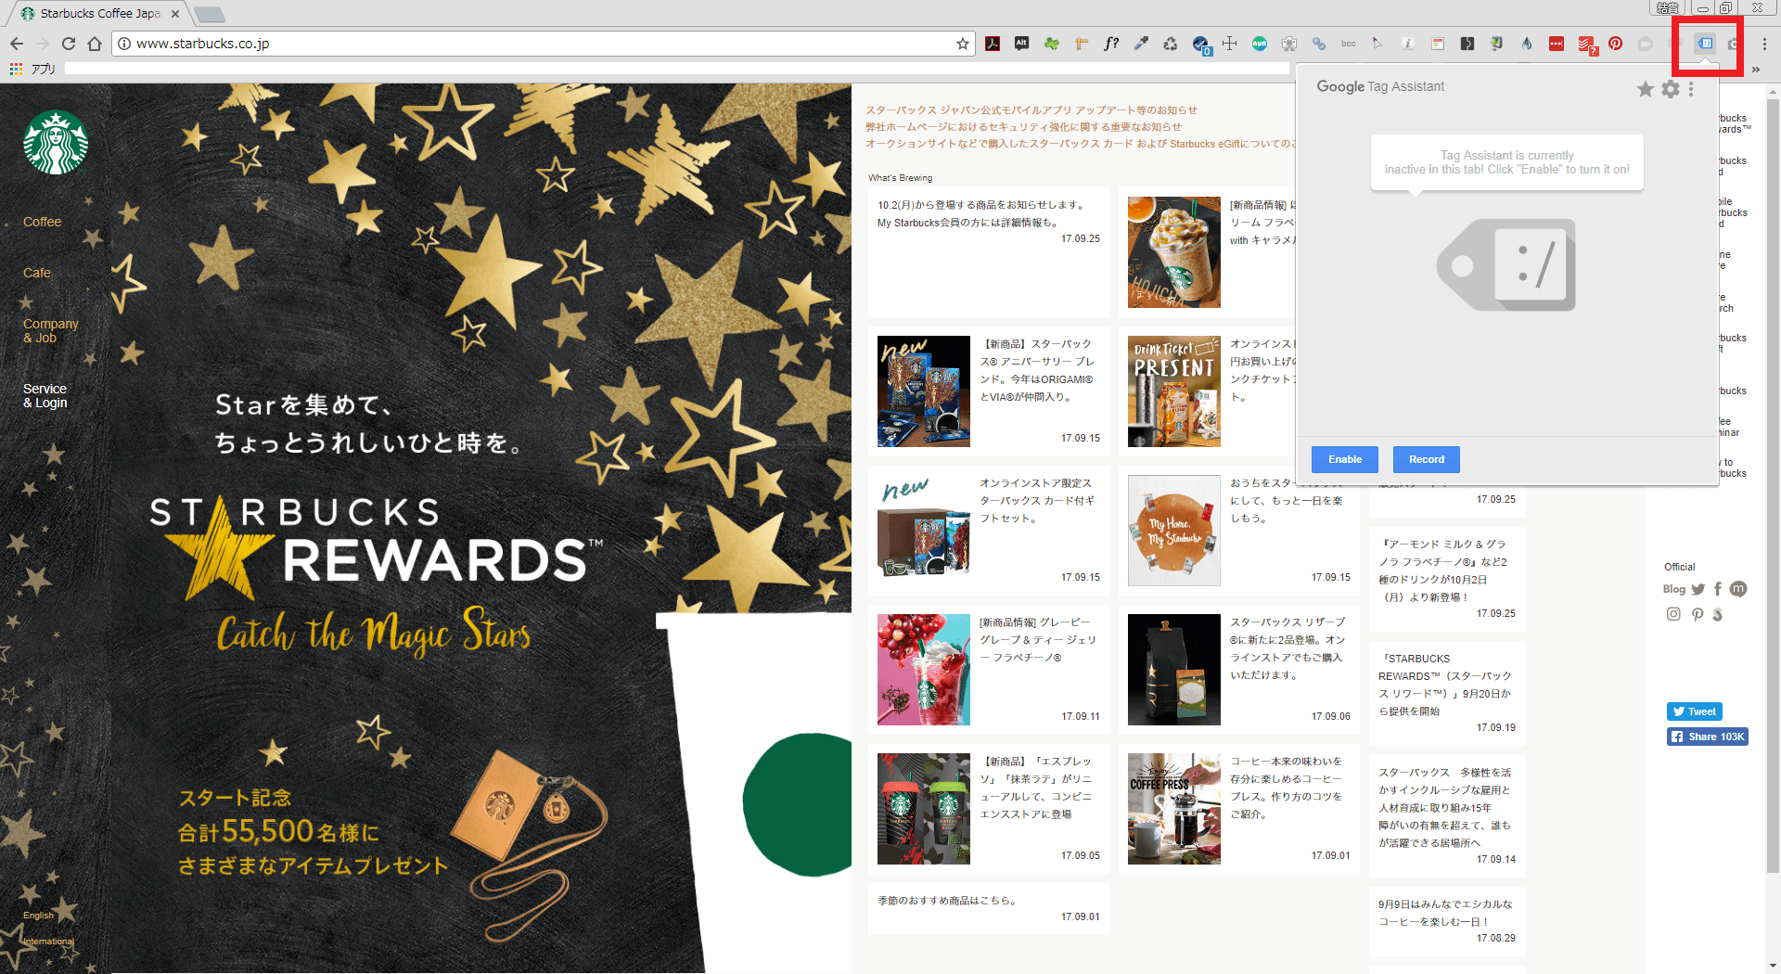Open the Coffee Press article thumbnail
1781x974 pixels.
click(1174, 809)
